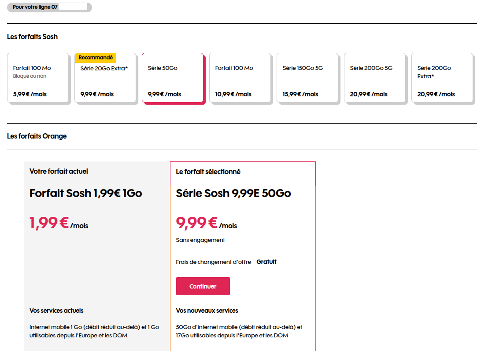Select the 5,99€ Forfait 100 Mo card
This screenshot has width=477, height=351.
pyautogui.click(x=38, y=78)
